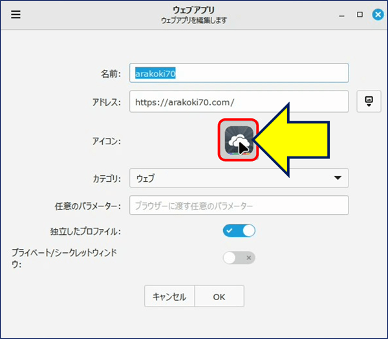Minimize the ウェブアプリ window
The width and height of the screenshot is (388, 339).
pyautogui.click(x=341, y=15)
